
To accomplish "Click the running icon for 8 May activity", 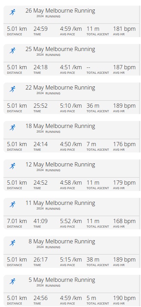I will (12, 243).
